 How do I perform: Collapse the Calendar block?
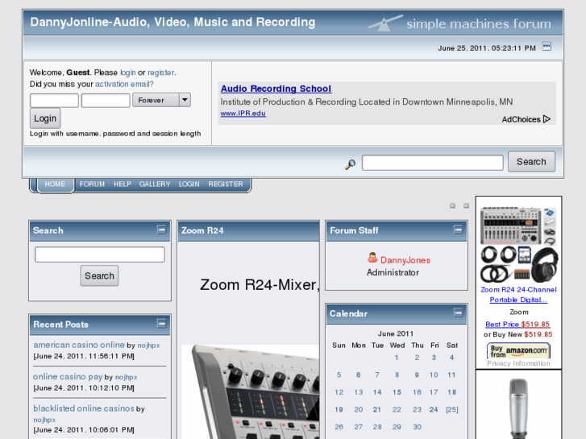(x=458, y=313)
